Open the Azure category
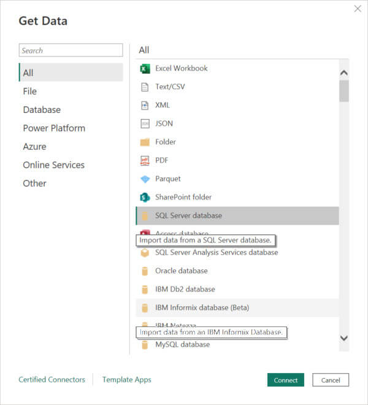Image resolution: width=368 pixels, height=405 pixels. pyautogui.click(x=34, y=147)
